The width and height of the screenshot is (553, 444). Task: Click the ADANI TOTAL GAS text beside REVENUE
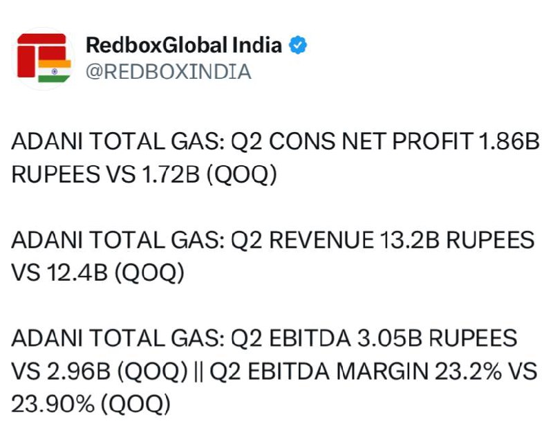118,240
